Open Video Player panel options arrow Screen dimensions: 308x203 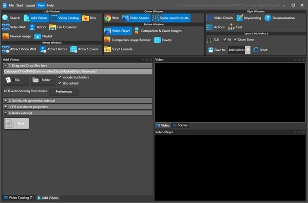(x=296, y=132)
